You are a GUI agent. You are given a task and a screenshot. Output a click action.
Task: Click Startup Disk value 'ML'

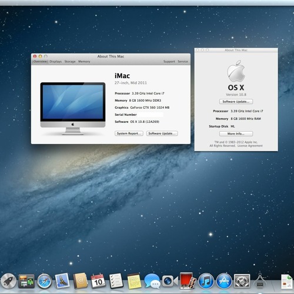pos(233,126)
